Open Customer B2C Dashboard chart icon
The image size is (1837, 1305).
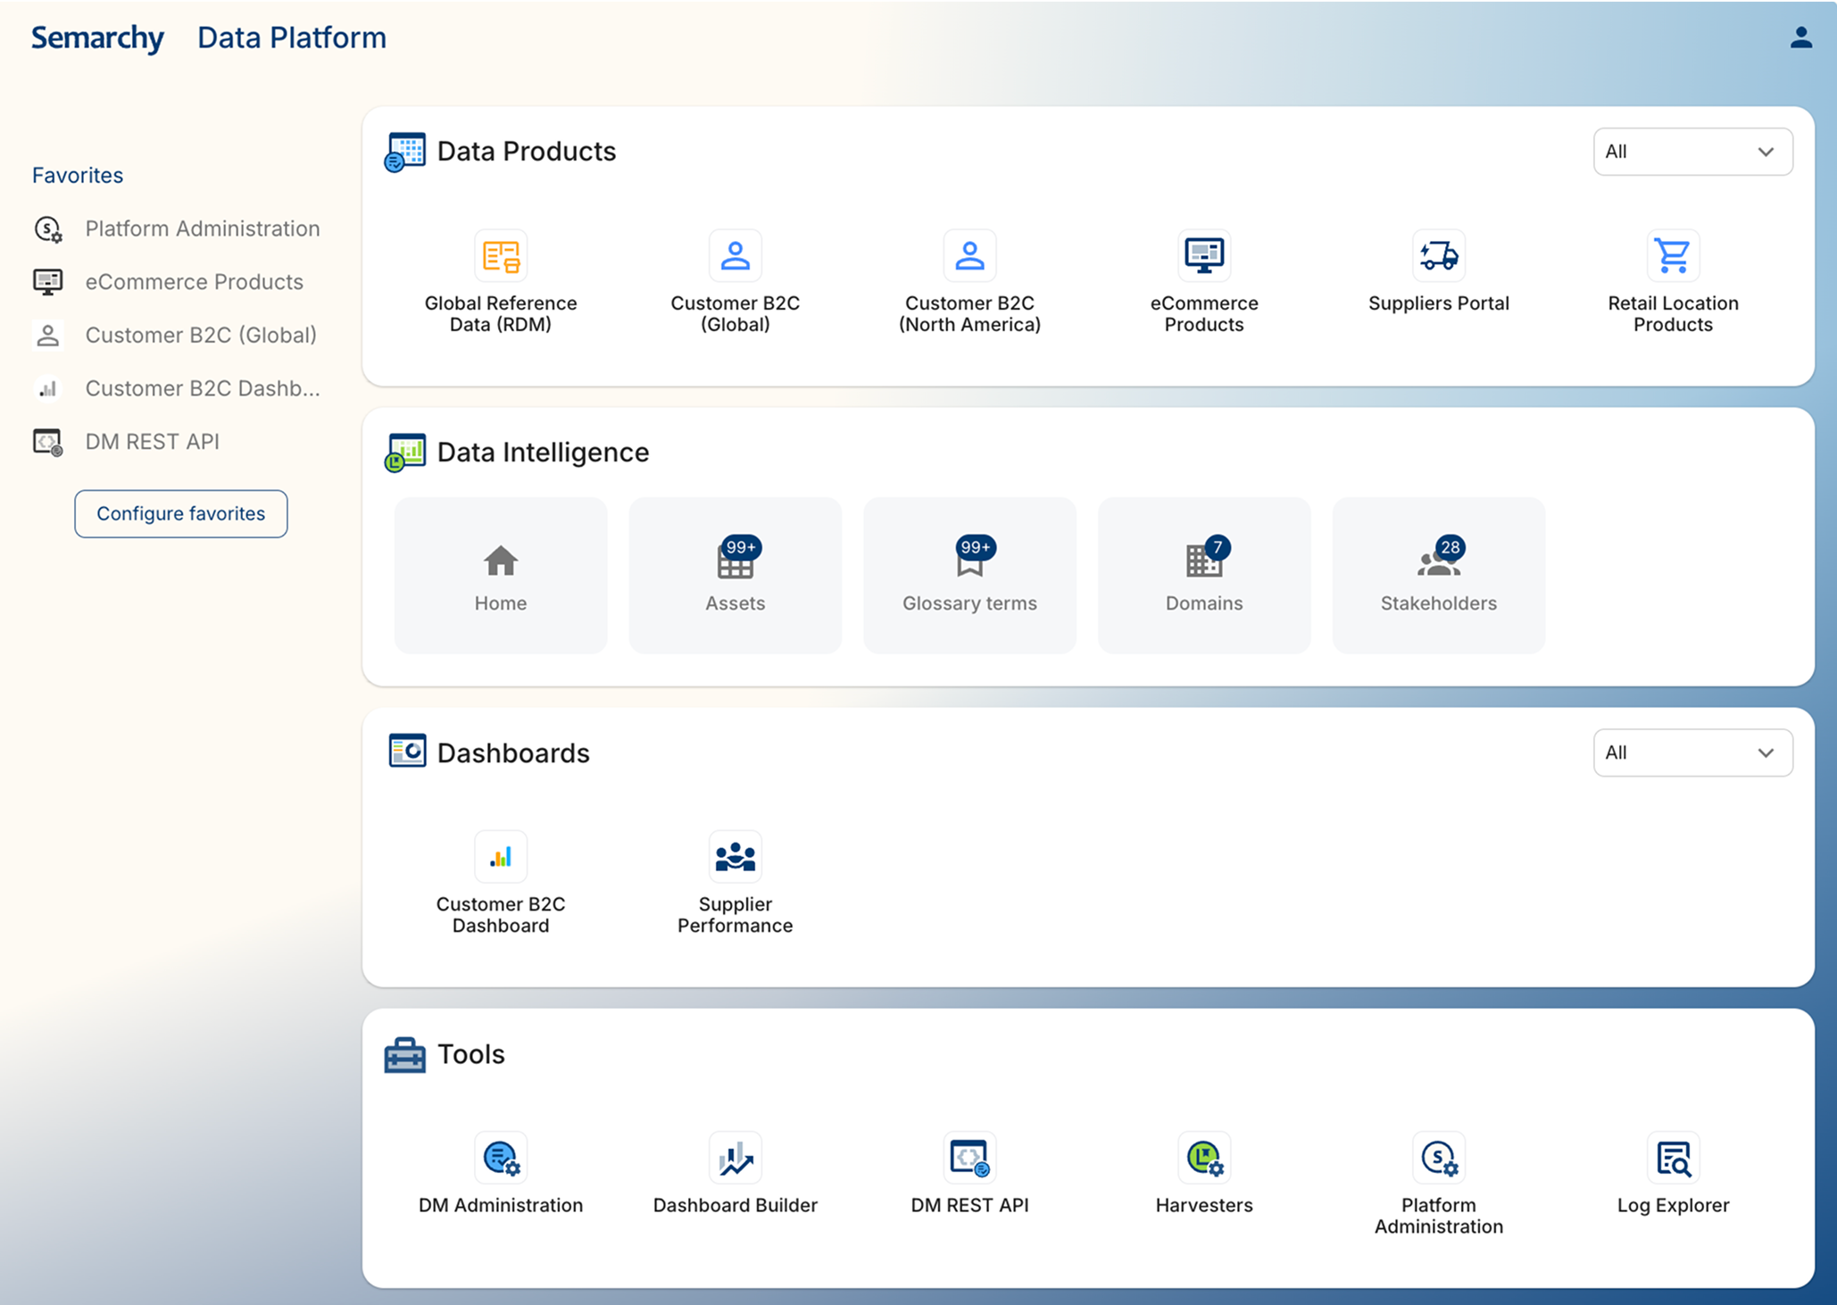coord(501,857)
